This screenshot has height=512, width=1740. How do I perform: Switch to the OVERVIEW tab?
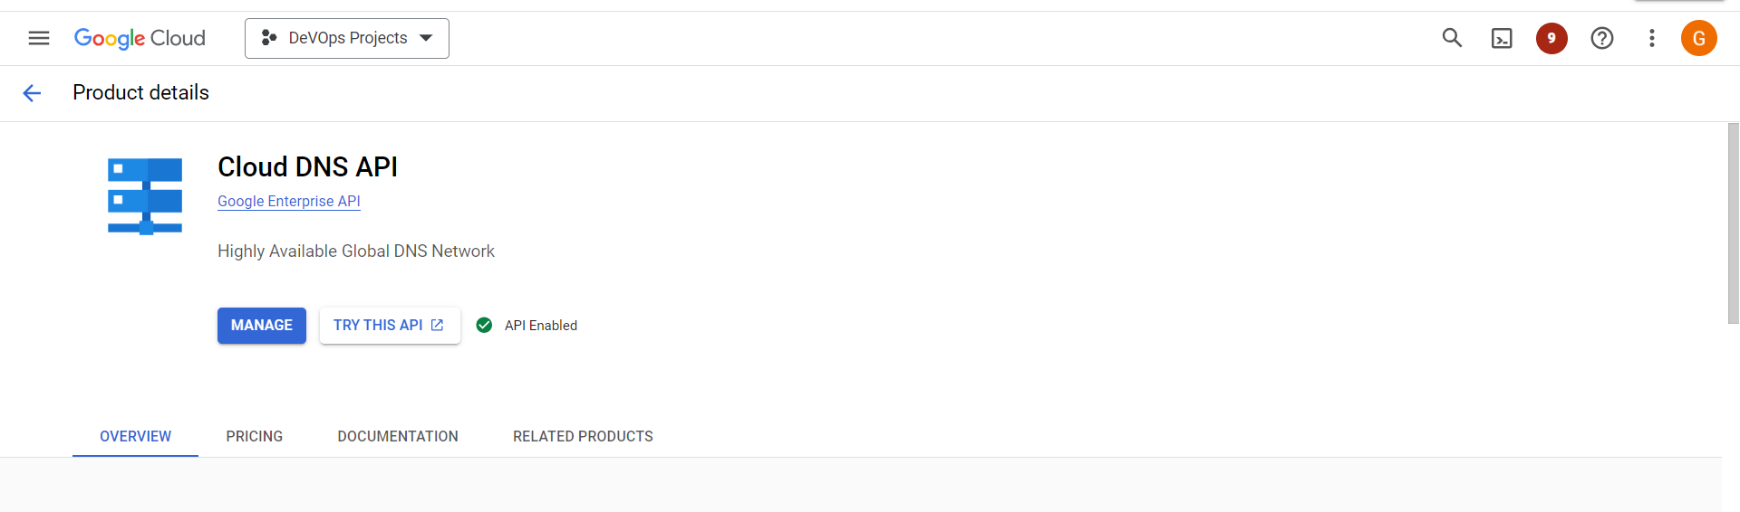click(135, 436)
